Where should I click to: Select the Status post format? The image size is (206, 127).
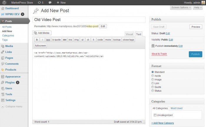click(152, 91)
